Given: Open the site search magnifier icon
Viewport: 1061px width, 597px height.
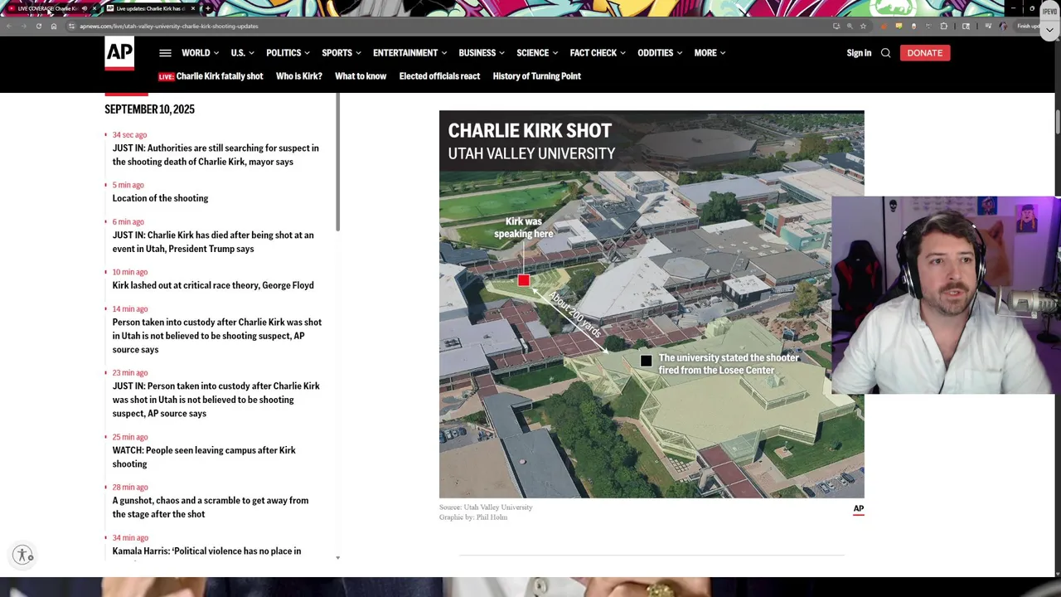Looking at the screenshot, I should 885,53.
